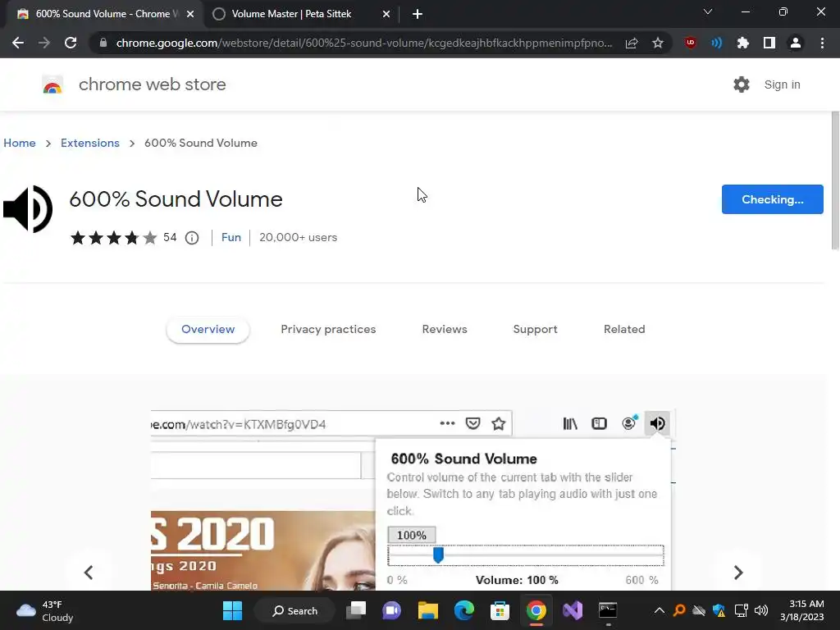Open the tab search dropdown arrow
Viewport: 840px width, 630px height.
click(x=708, y=12)
